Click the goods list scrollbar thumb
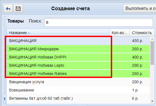This screenshot has width=156, height=106. point(152,53)
